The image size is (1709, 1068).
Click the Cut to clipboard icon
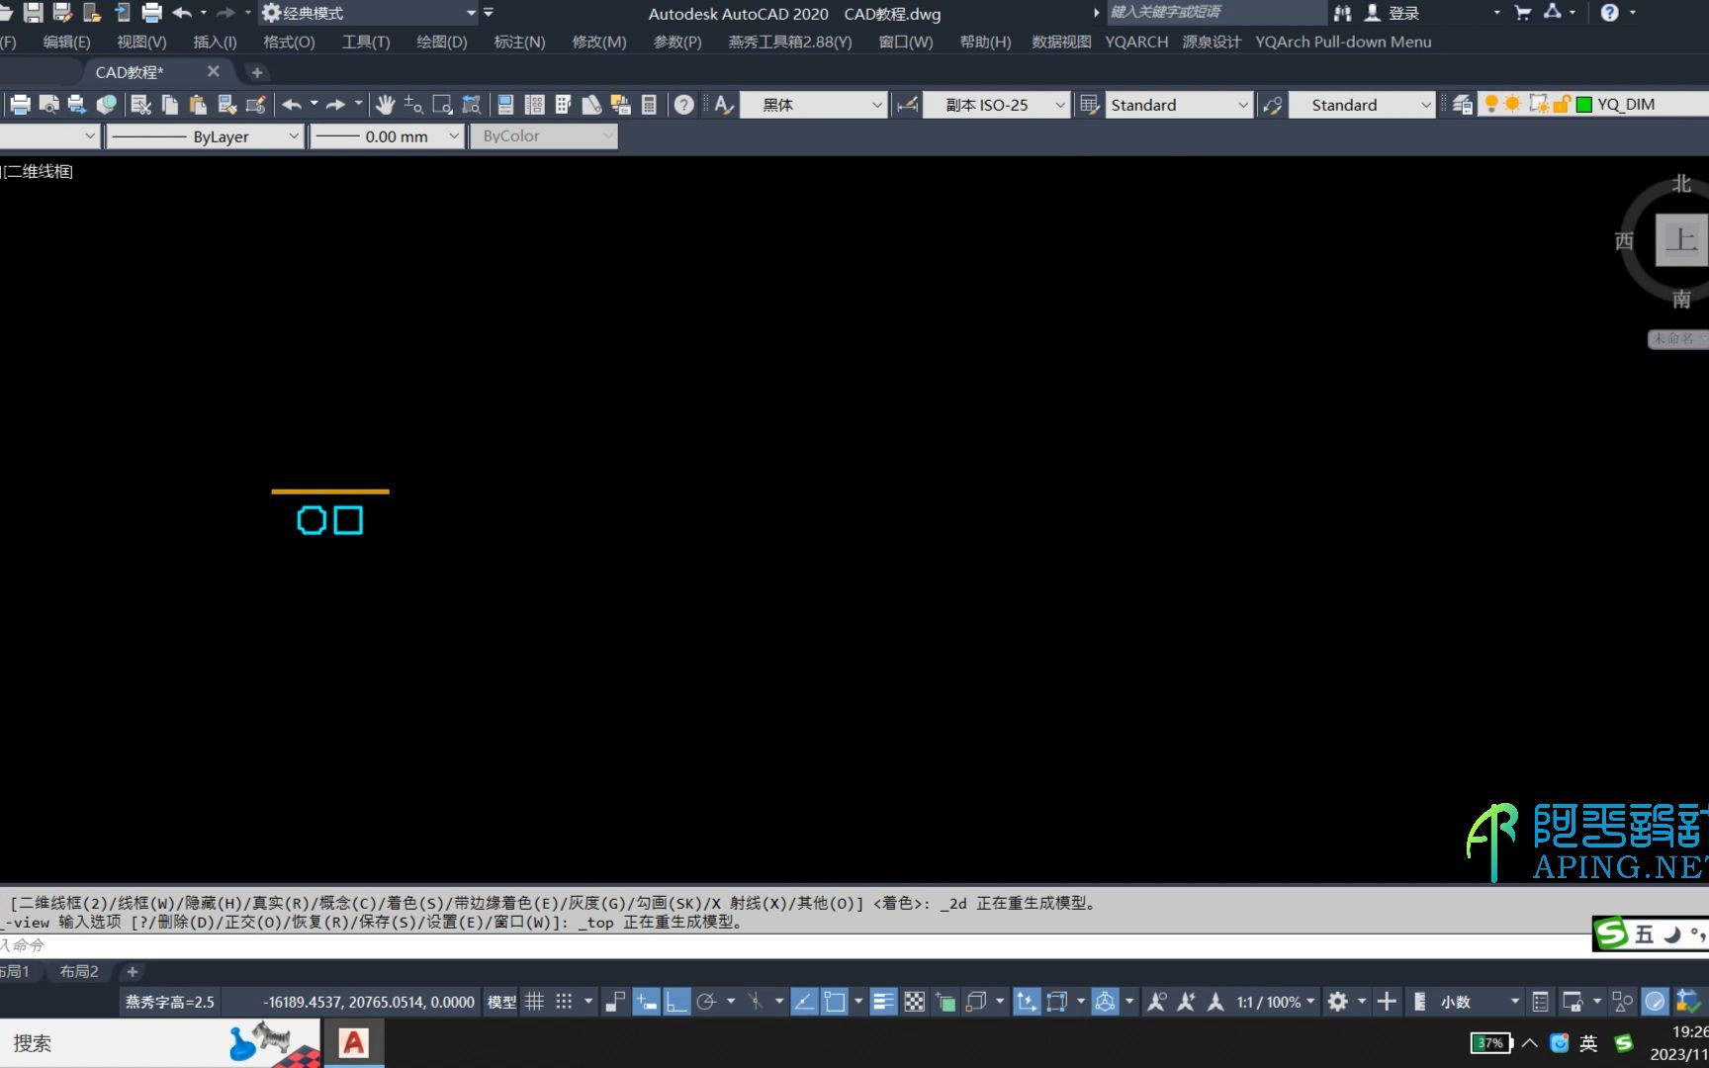click(140, 105)
